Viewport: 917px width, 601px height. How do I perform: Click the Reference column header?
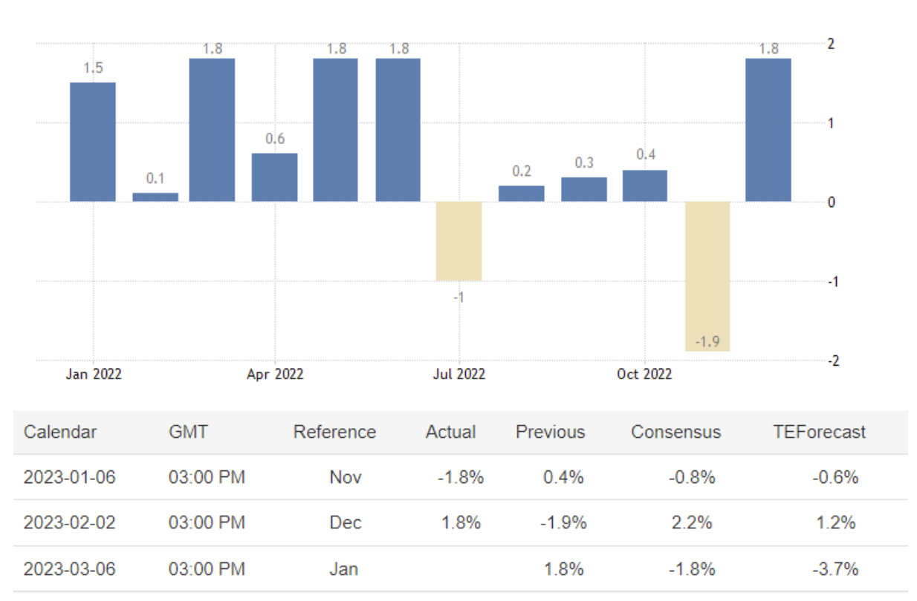coord(334,432)
